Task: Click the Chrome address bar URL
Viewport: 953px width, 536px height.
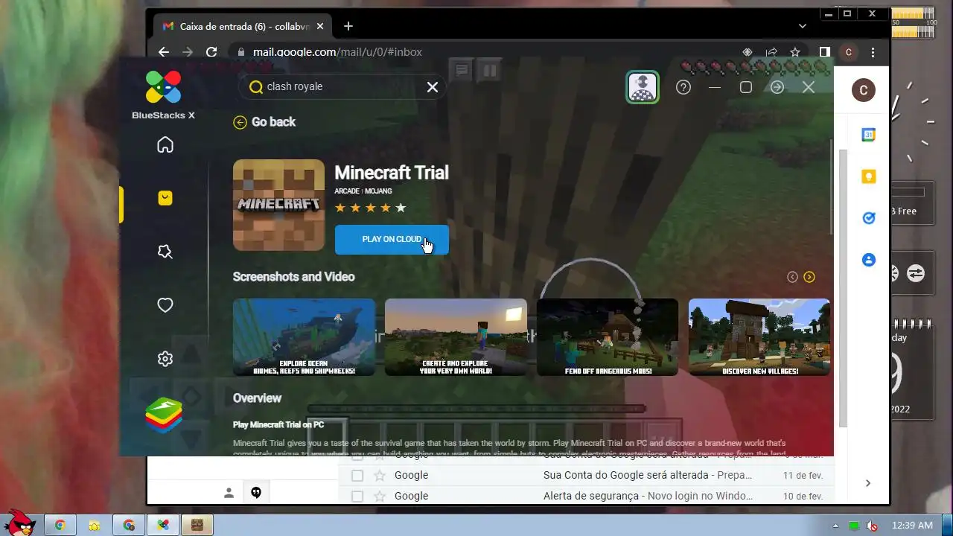Action: click(x=337, y=52)
